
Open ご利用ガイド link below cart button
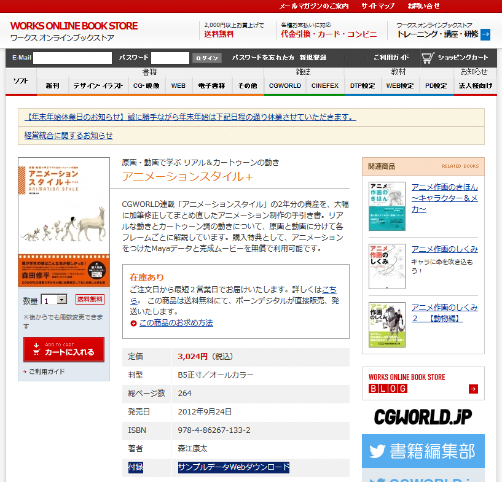tap(47, 371)
